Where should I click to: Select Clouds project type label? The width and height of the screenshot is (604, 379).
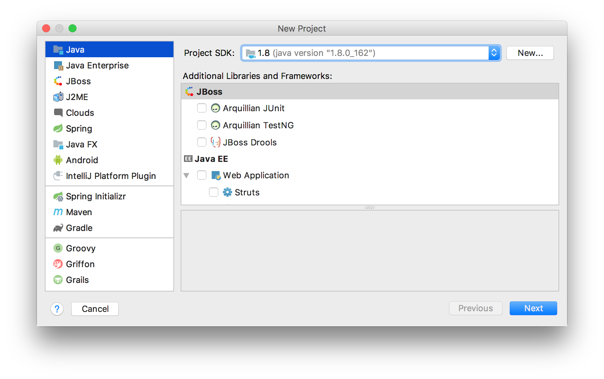(x=80, y=113)
